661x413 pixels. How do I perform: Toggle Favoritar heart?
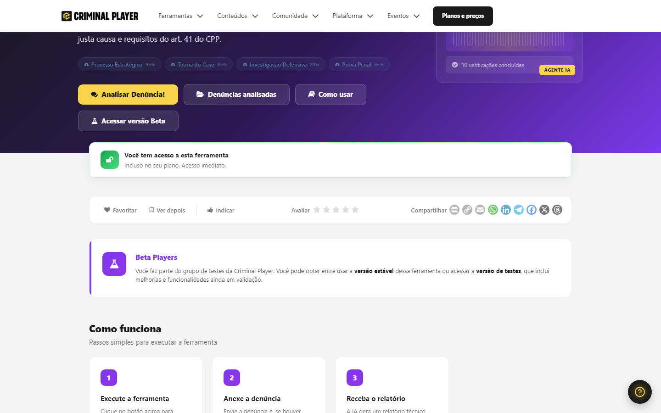click(120, 210)
